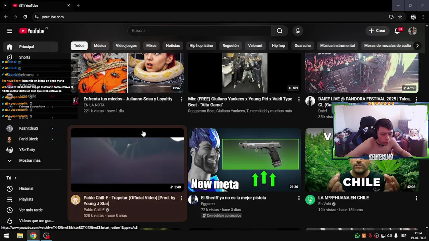Open El Sheriff ya no es la mejor pistola title
Viewport: 429px width, 241px height.
233,198
